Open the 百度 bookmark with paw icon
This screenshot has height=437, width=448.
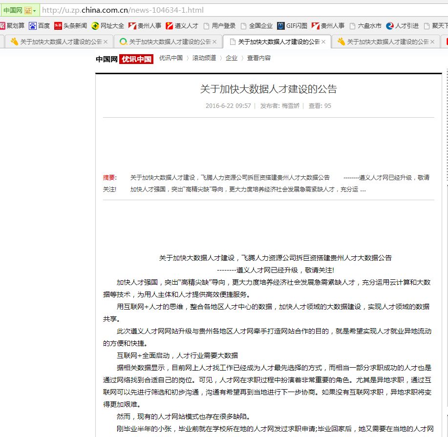click(39, 26)
